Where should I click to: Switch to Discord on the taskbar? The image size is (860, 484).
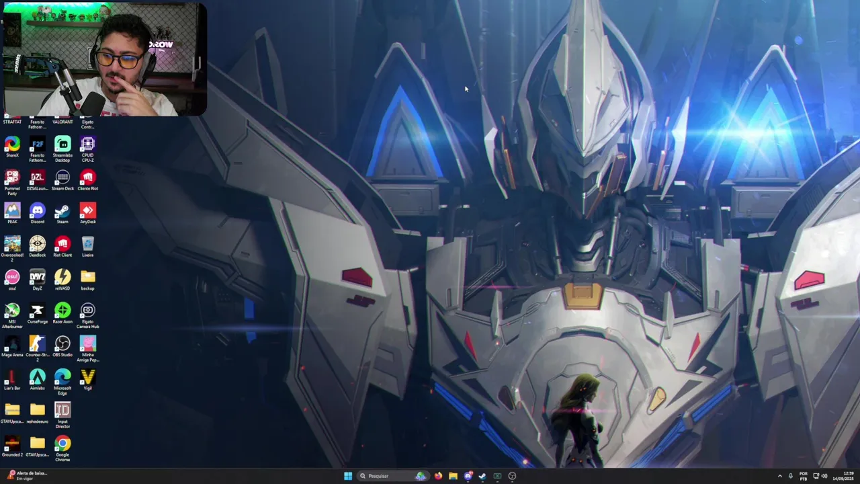[x=468, y=476]
